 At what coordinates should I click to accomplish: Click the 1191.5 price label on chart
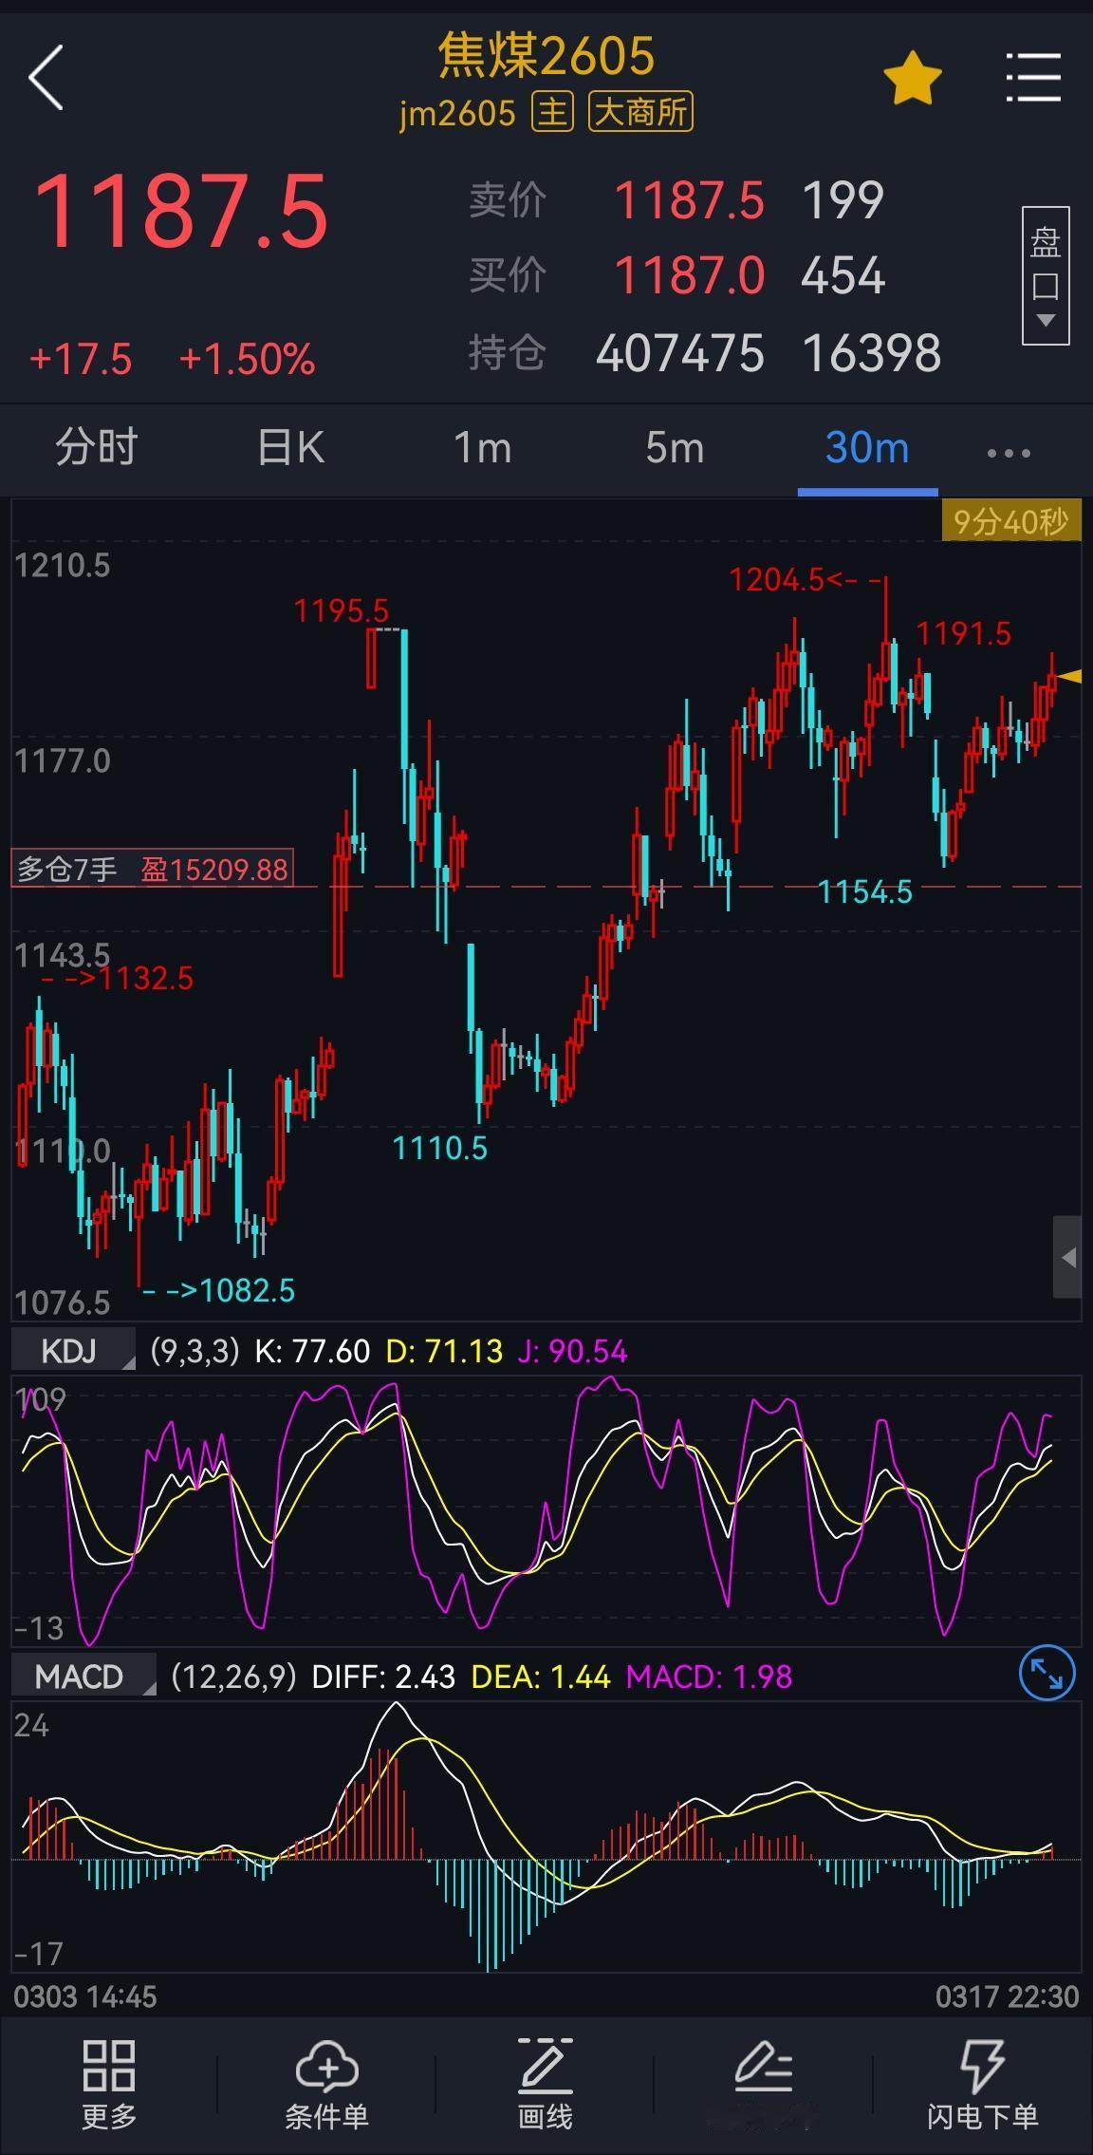tap(963, 633)
